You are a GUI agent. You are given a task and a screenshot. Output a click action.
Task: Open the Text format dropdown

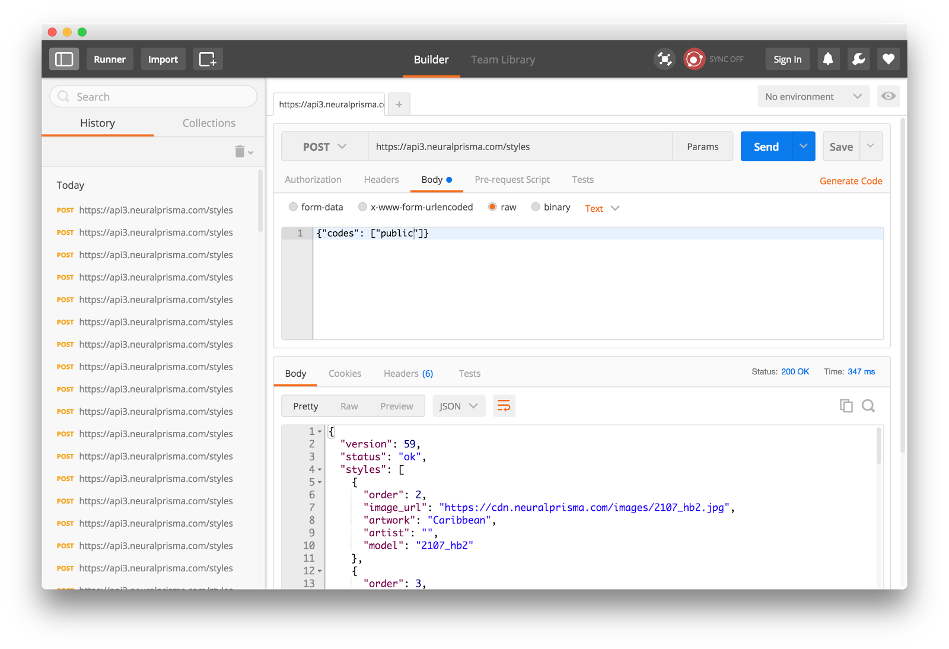click(x=602, y=208)
